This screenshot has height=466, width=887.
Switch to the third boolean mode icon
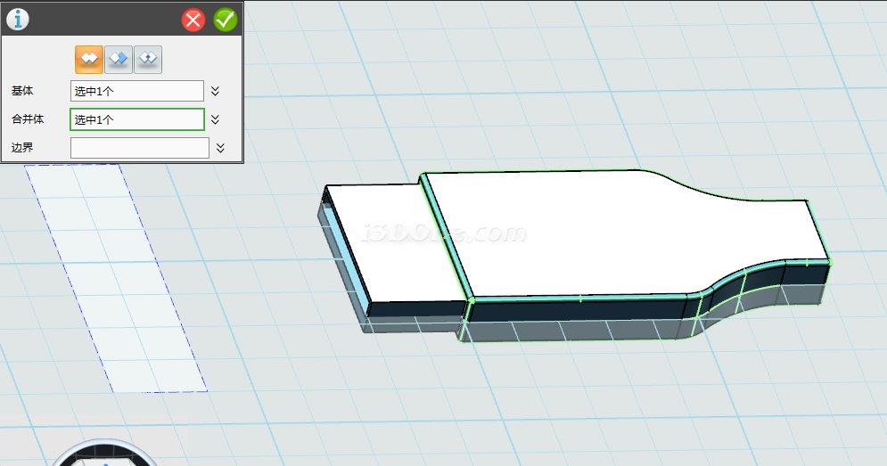click(x=148, y=59)
